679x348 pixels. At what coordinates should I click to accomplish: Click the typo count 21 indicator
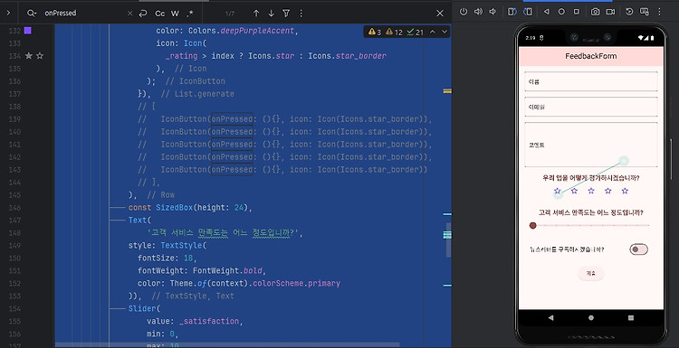(x=415, y=32)
